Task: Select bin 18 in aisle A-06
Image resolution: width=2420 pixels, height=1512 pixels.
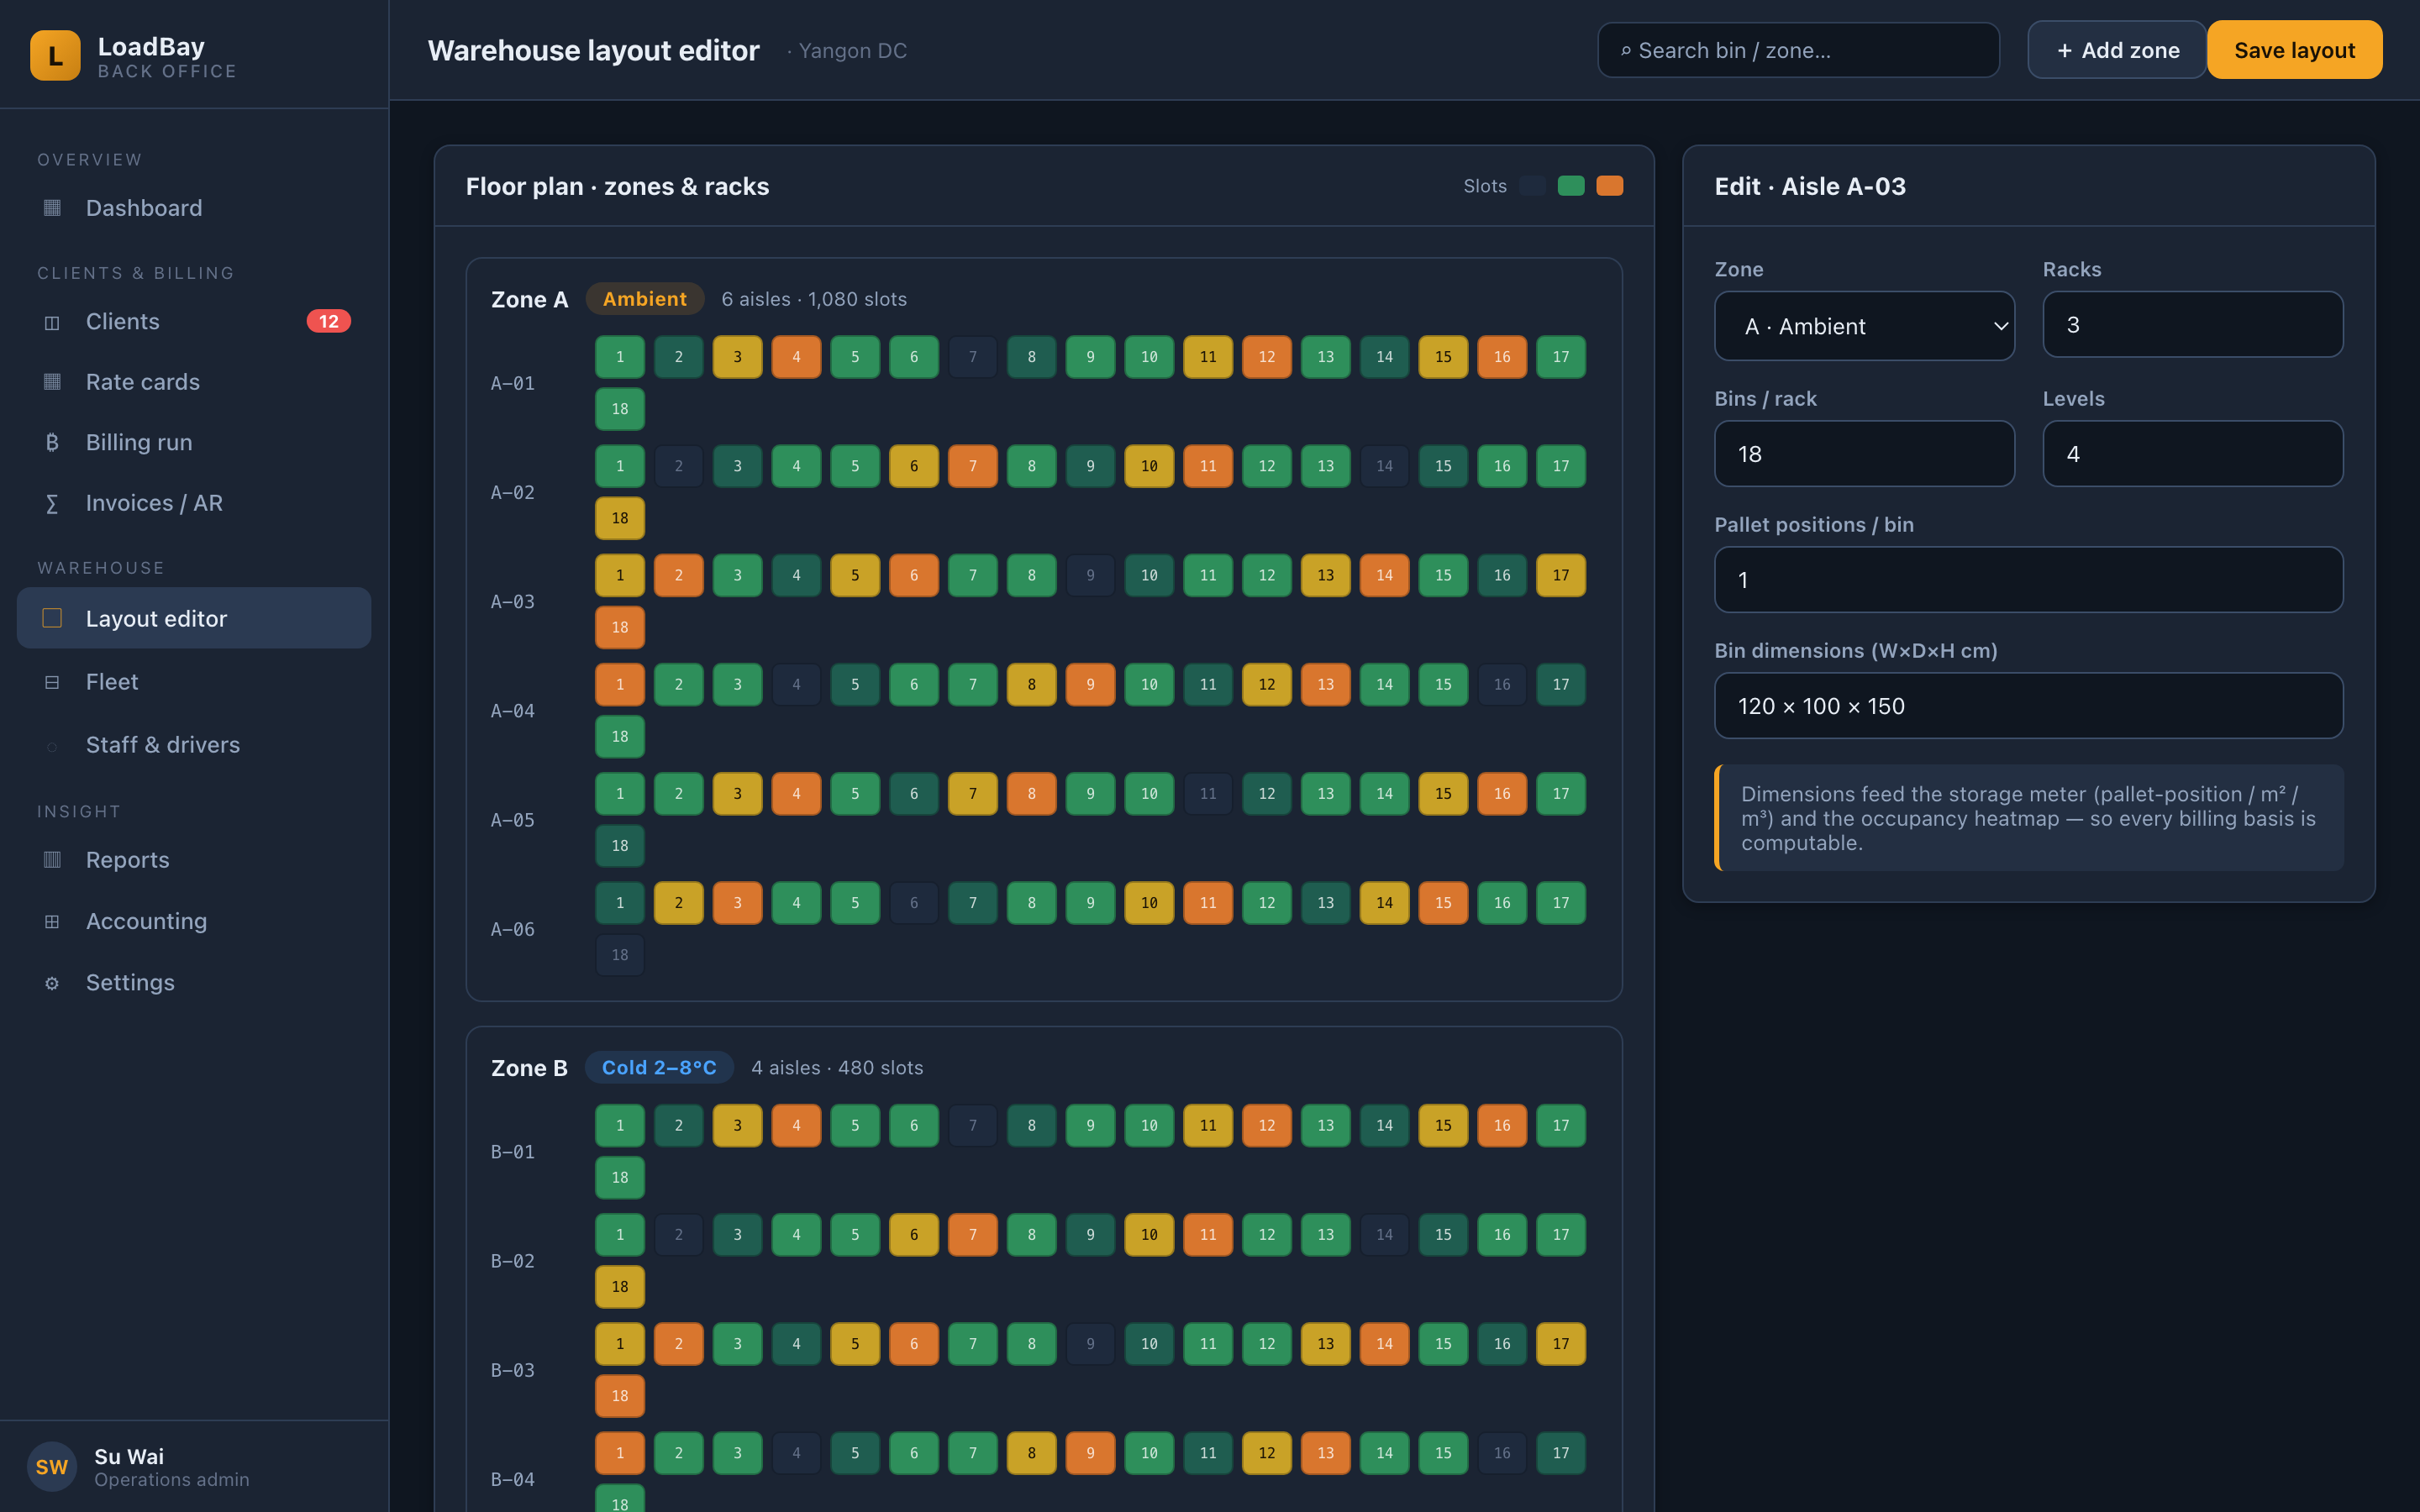Action: click(620, 955)
